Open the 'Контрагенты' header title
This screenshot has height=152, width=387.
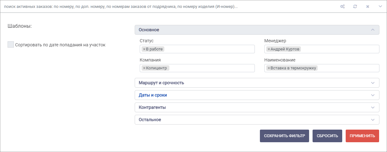pyautogui.click(x=152, y=107)
